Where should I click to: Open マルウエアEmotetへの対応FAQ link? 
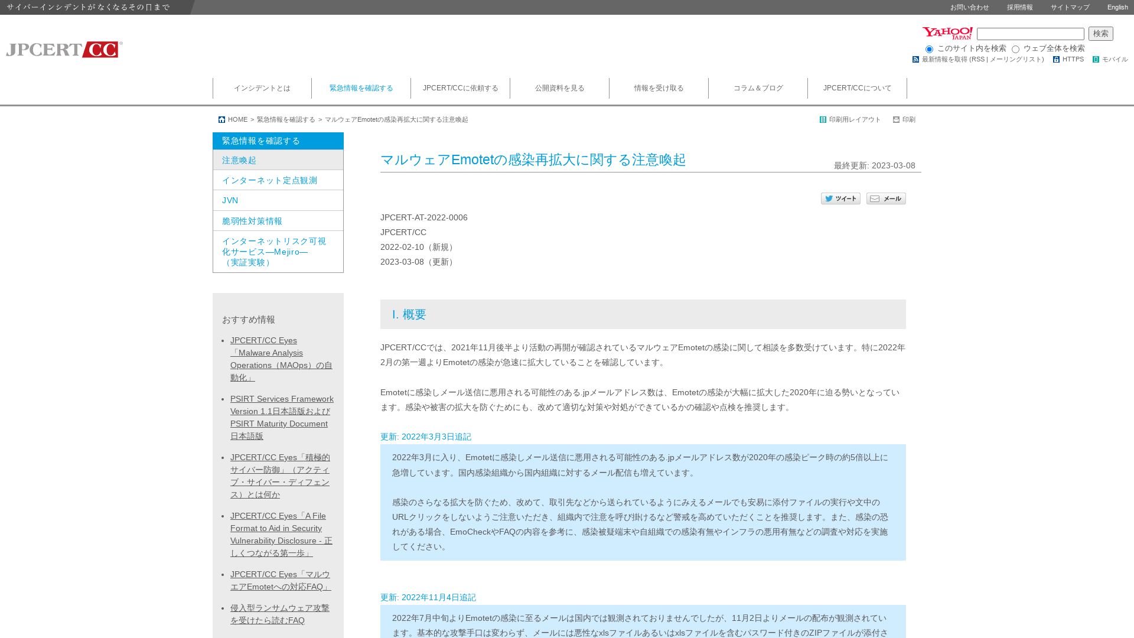pos(281,581)
